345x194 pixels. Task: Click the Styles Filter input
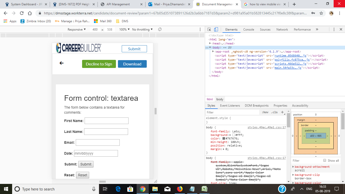pos(232,112)
